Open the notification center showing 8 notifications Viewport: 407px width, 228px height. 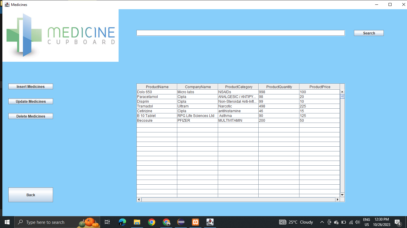click(397, 222)
